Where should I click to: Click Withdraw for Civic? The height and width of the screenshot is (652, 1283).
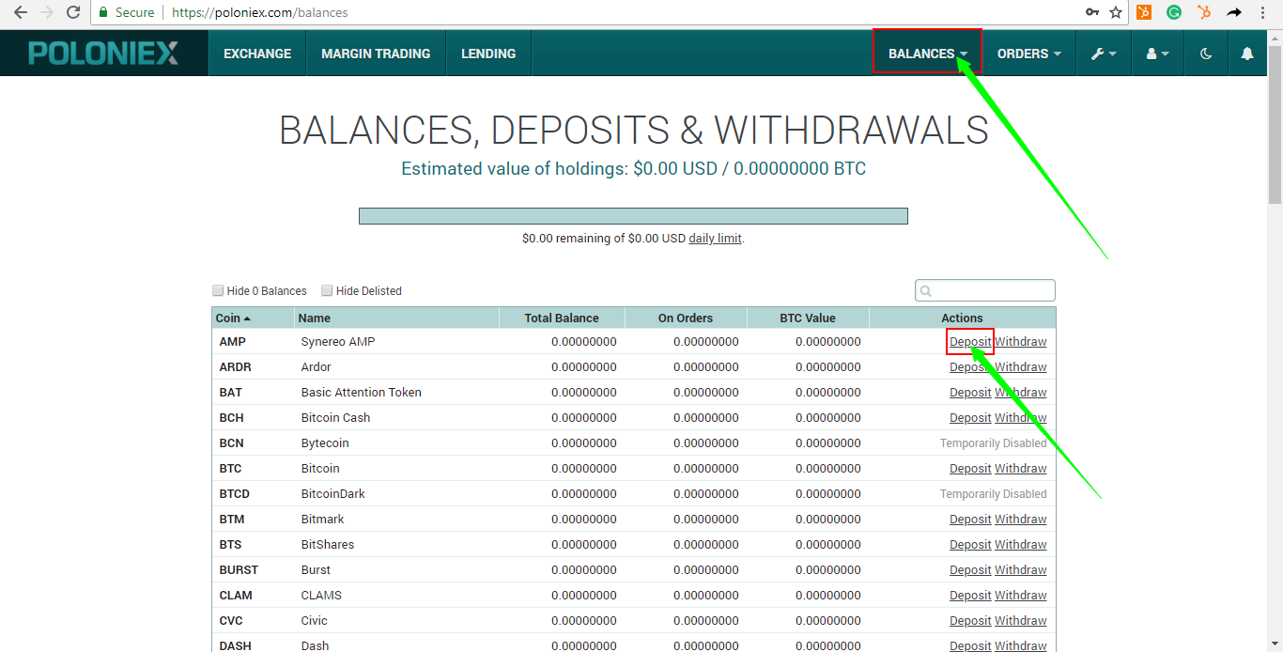coord(1021,621)
